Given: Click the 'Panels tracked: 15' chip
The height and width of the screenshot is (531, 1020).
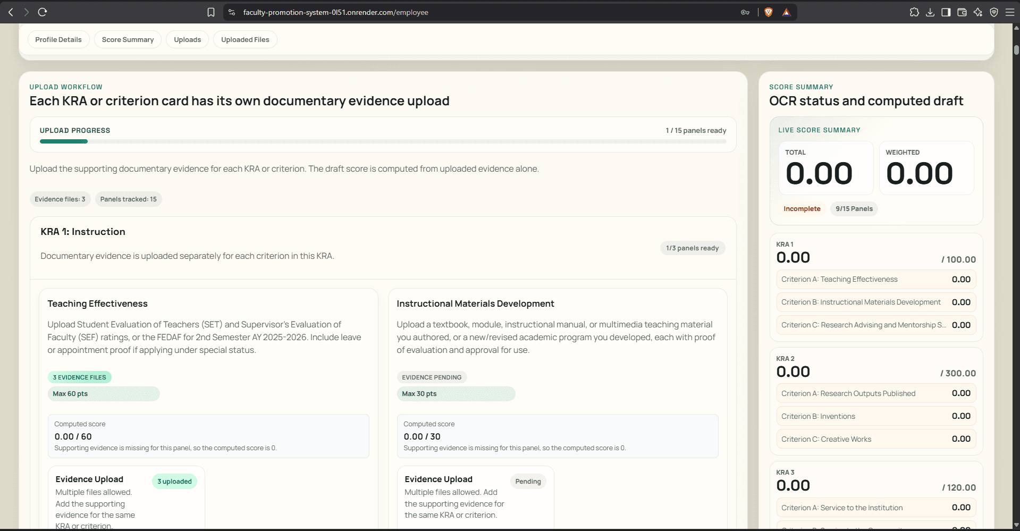Looking at the screenshot, I should click(x=129, y=199).
